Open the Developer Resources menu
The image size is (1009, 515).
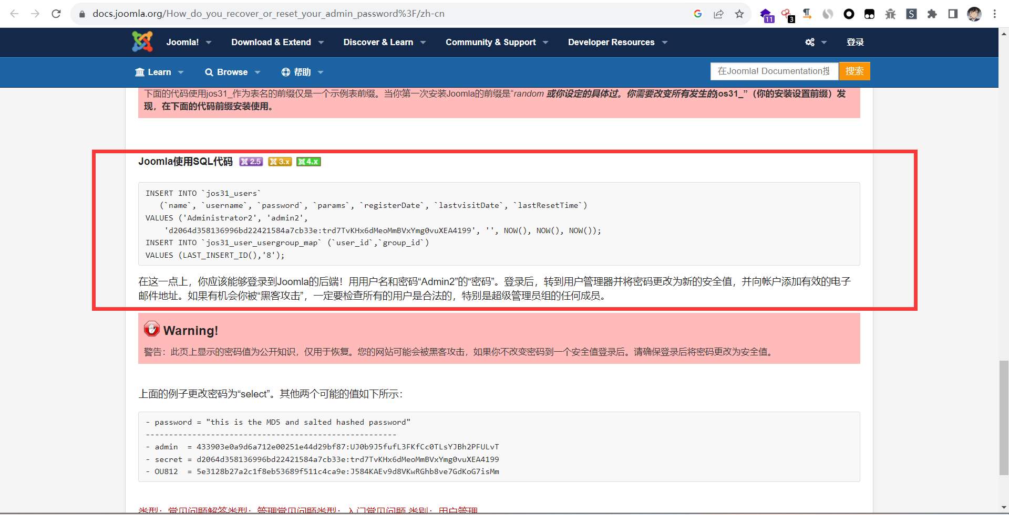tap(617, 42)
